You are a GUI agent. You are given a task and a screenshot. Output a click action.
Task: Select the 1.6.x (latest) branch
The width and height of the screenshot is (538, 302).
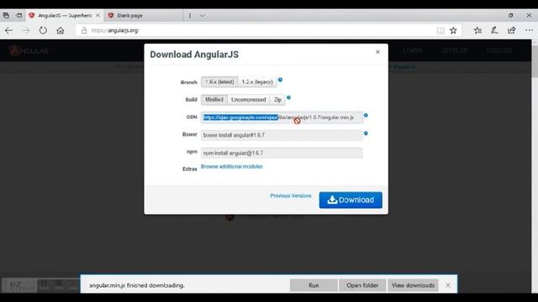pyautogui.click(x=219, y=82)
